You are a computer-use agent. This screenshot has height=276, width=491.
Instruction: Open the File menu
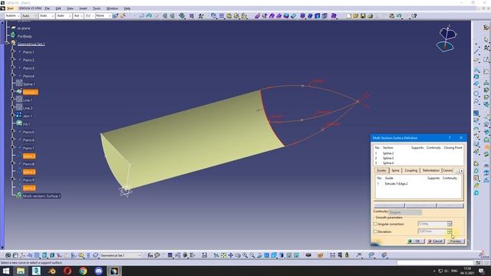(x=48, y=8)
